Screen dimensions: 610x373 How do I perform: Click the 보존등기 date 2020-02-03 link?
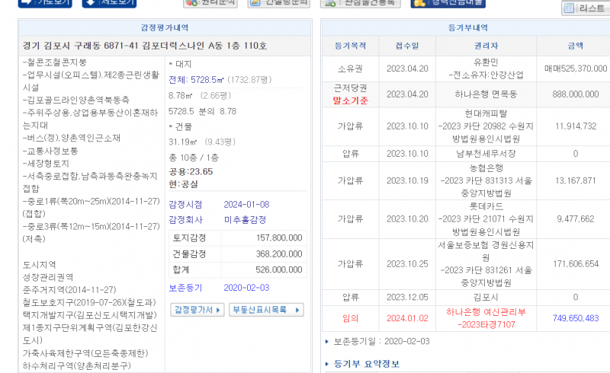coord(246,288)
